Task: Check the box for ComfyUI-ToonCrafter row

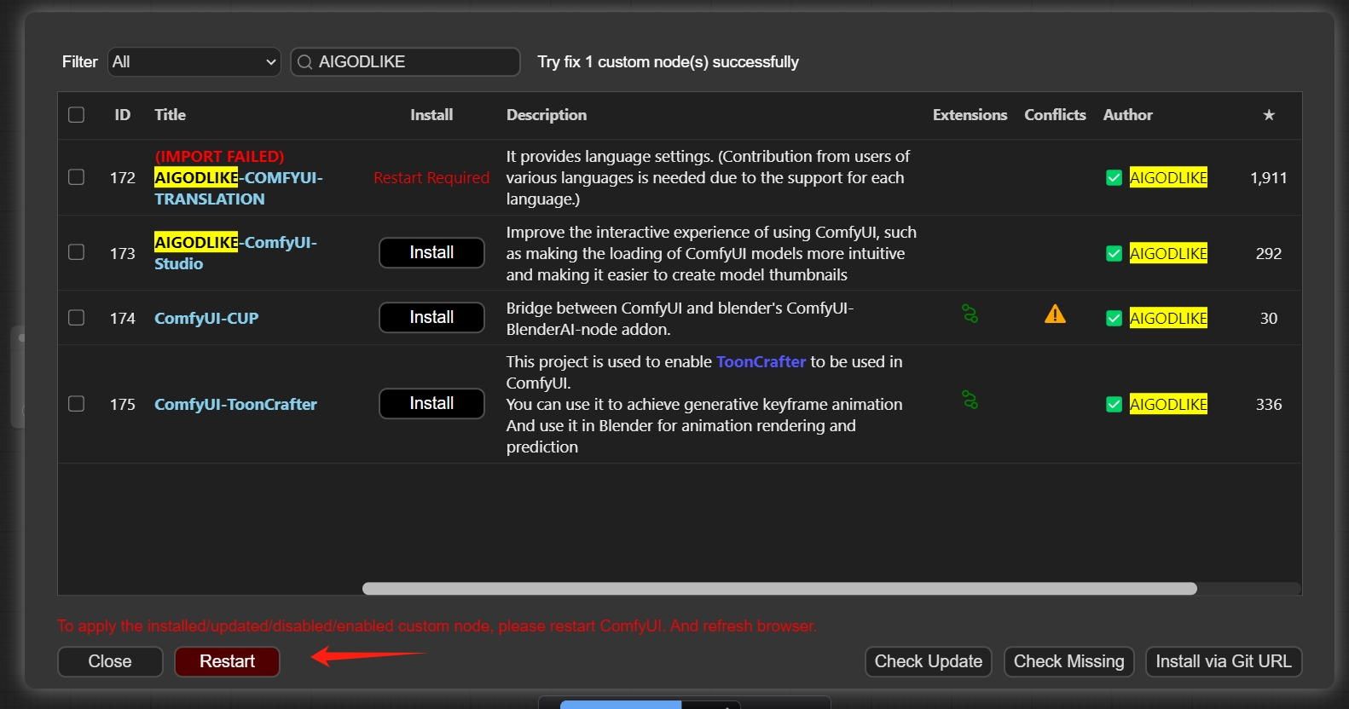Action: pyautogui.click(x=77, y=404)
